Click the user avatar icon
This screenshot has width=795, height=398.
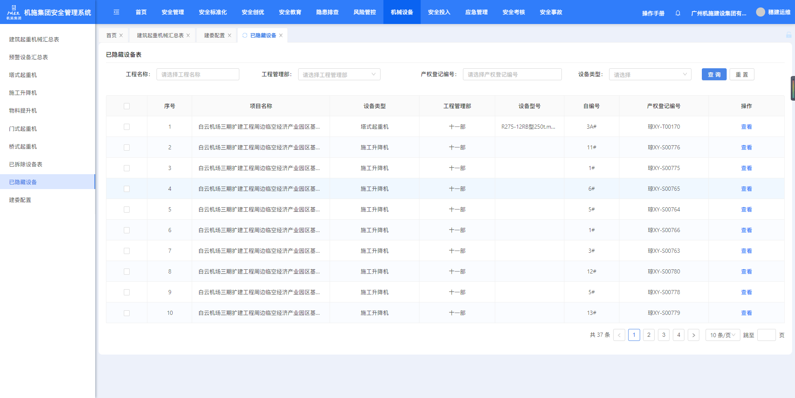[x=760, y=12]
